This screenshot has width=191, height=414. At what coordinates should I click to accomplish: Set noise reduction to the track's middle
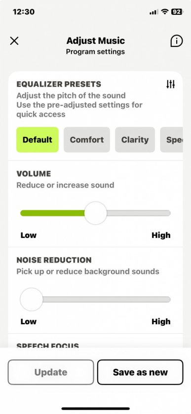coord(96,300)
